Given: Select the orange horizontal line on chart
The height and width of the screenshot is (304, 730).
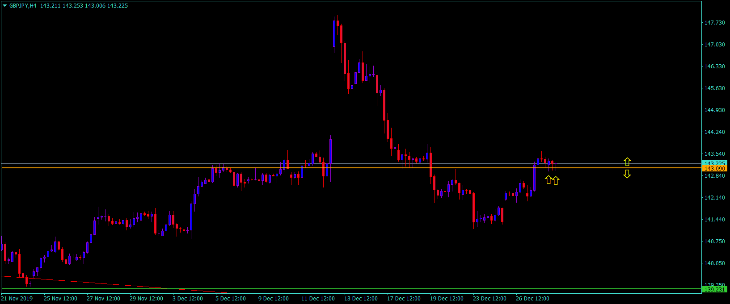Looking at the screenshot, I should pyautogui.click(x=351, y=168).
